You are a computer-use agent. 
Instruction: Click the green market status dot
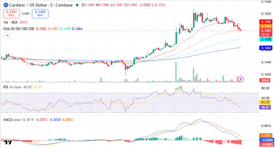(x=77, y=5)
